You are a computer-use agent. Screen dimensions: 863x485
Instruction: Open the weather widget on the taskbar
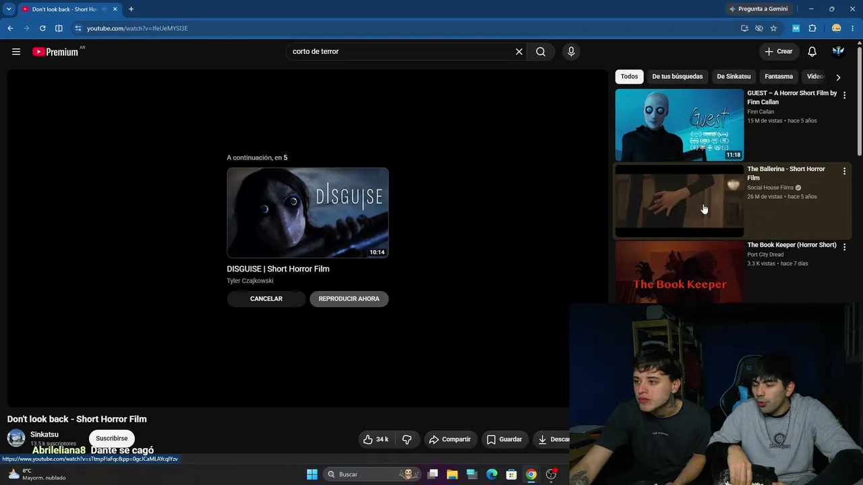pyautogui.click(x=37, y=474)
